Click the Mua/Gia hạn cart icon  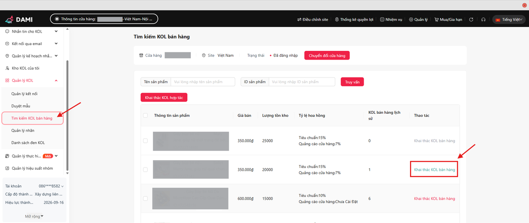pyautogui.click(x=436, y=19)
